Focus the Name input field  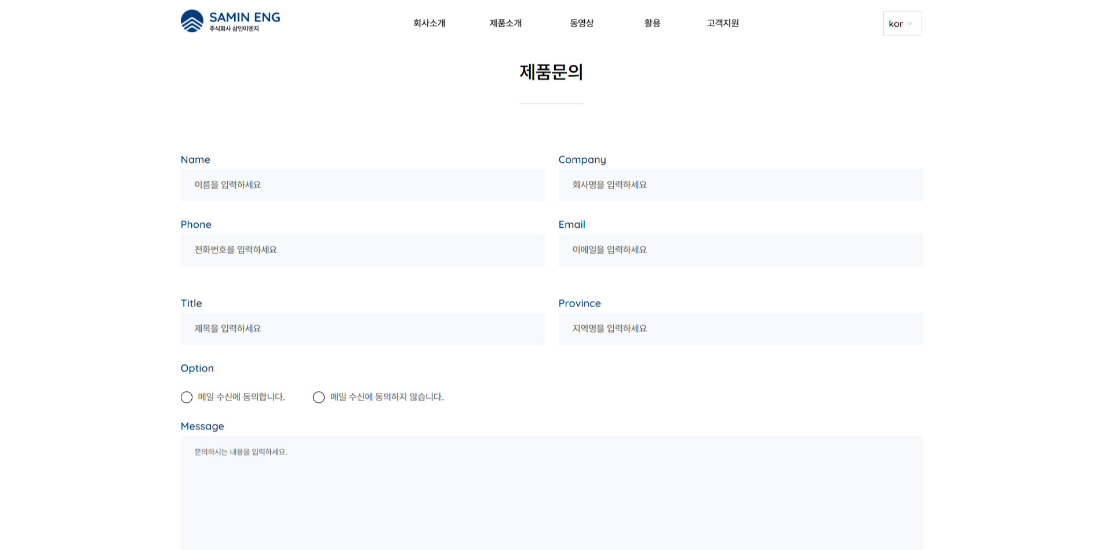[x=362, y=185]
